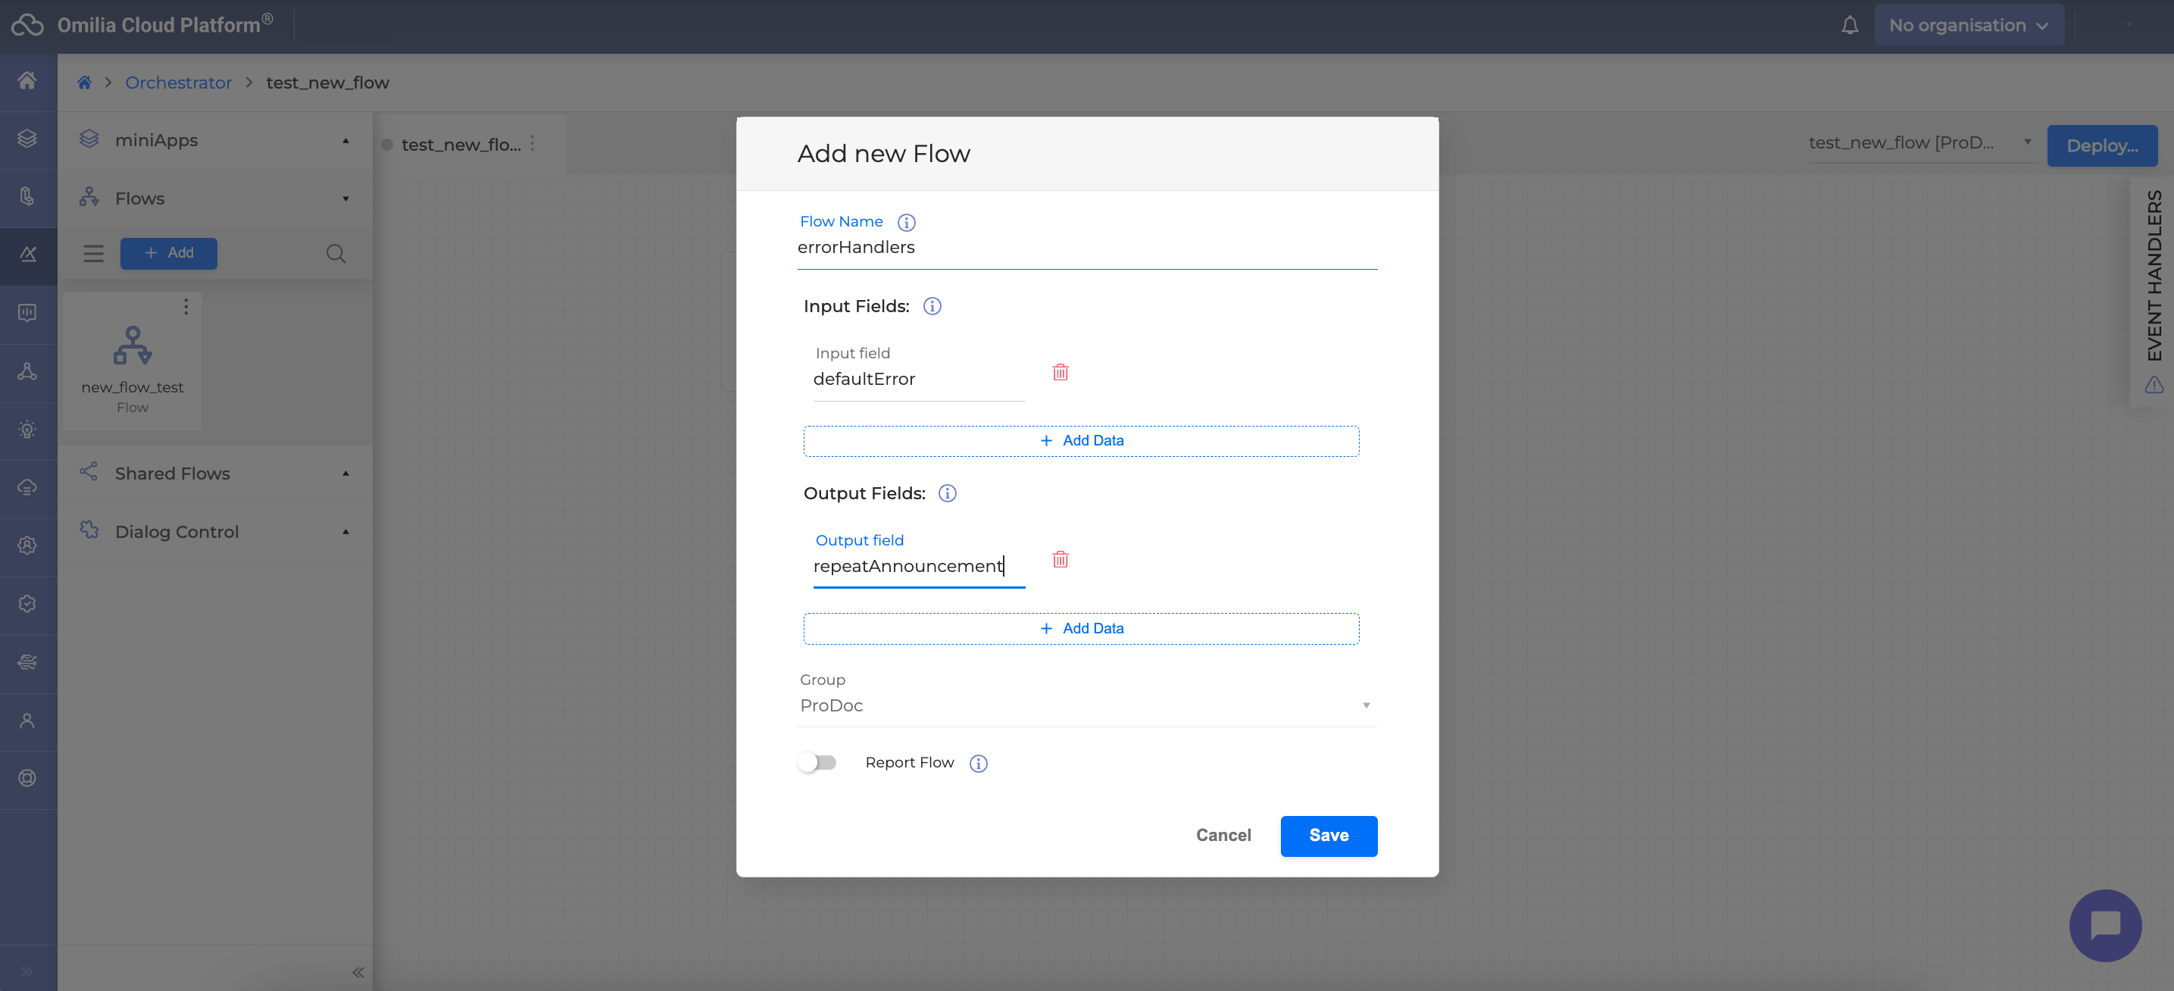Open the notifications bell
Image resolution: width=2174 pixels, height=991 pixels.
coord(1849,25)
